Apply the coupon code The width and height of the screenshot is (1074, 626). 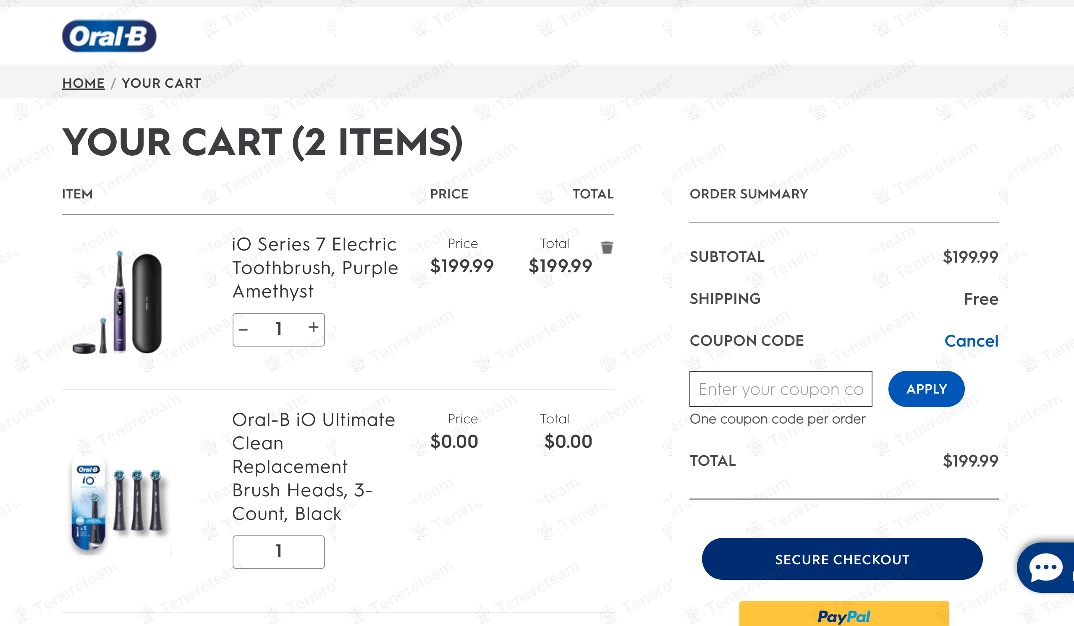pos(926,389)
